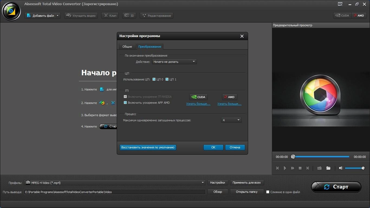Open the Editing (Редактирование) tool
This screenshot has height=208, width=370.
pyautogui.click(x=157, y=16)
